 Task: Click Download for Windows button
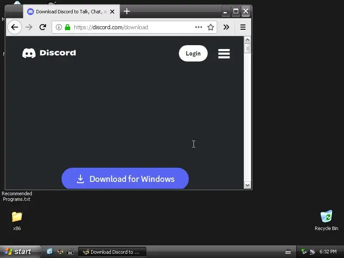coord(125,178)
